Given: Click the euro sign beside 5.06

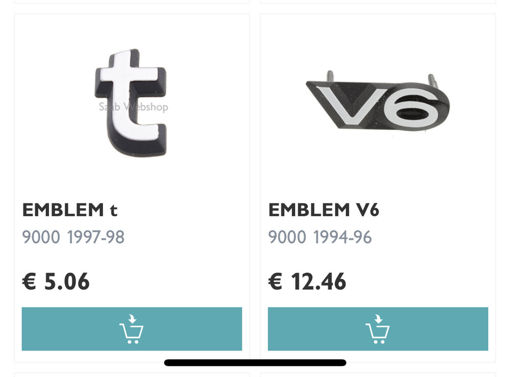Looking at the screenshot, I should click(x=29, y=282).
